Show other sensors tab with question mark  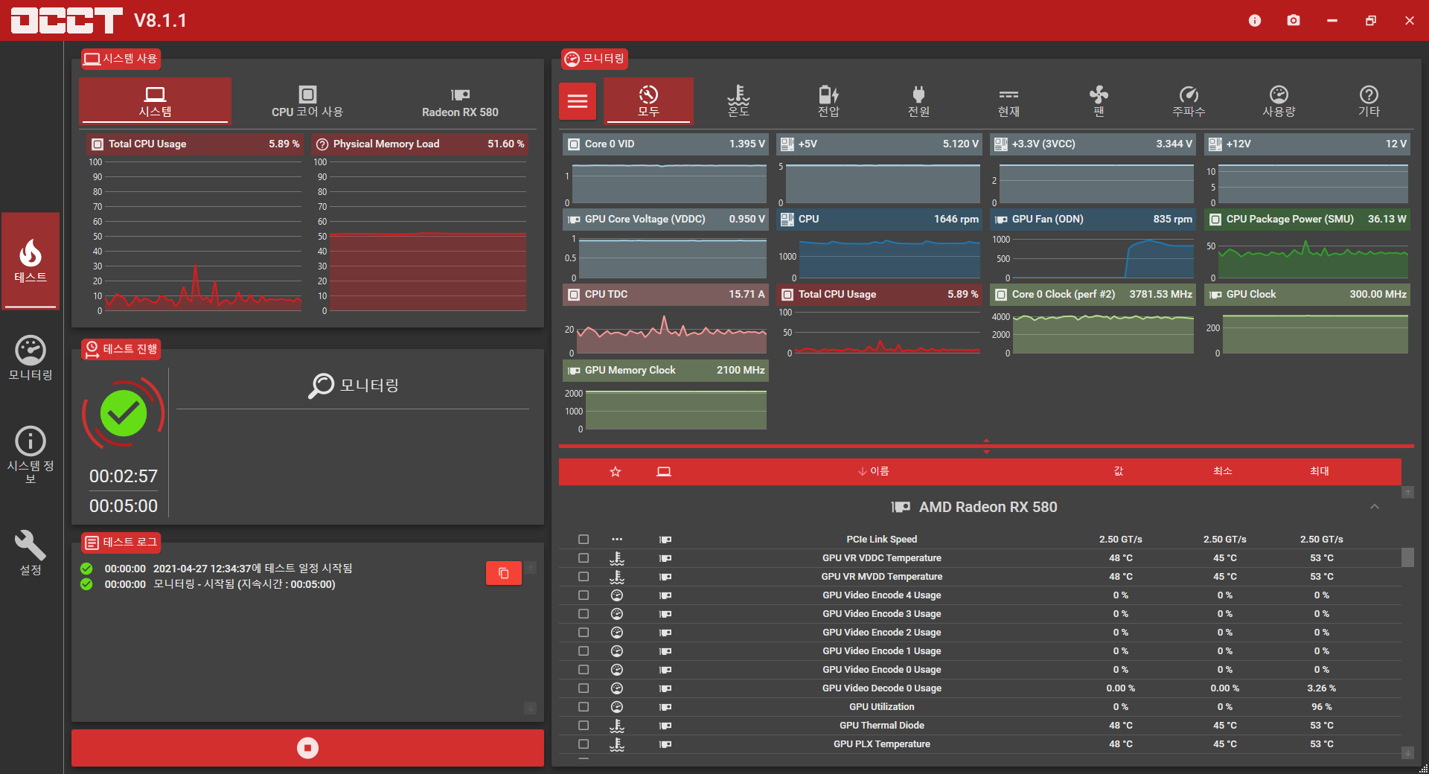[1369, 101]
